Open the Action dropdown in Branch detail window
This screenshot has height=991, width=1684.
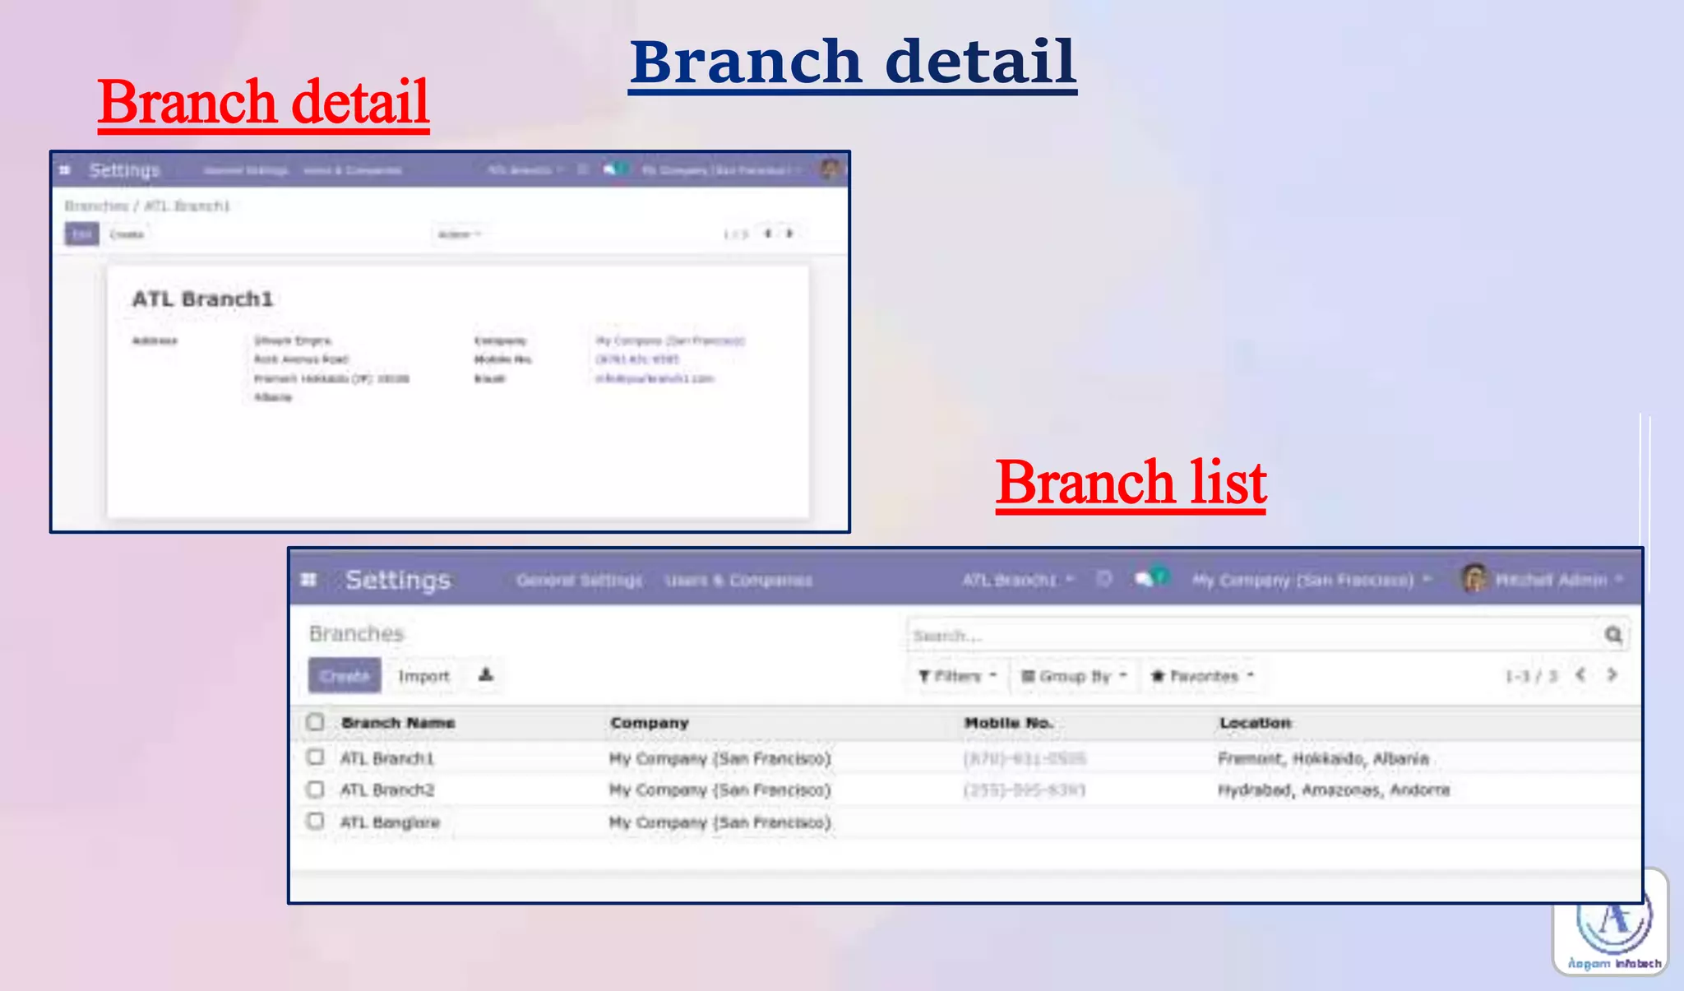(459, 234)
